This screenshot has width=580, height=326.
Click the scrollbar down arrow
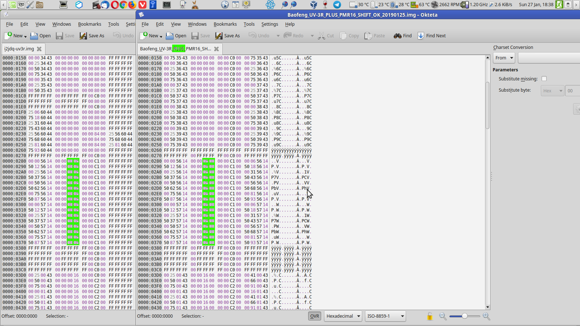click(x=487, y=307)
